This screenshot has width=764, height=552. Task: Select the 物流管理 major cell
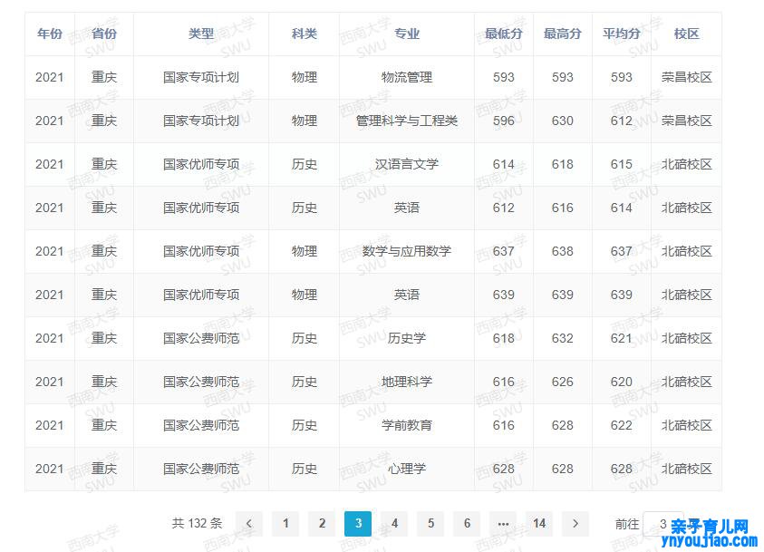pos(408,77)
